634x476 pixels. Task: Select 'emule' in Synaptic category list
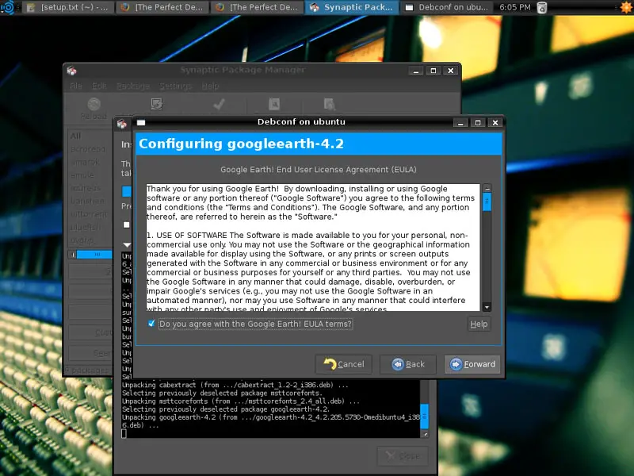82,175
